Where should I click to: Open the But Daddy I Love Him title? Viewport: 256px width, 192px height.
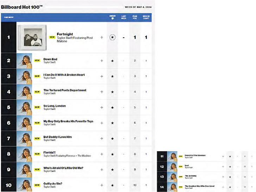click(58, 137)
